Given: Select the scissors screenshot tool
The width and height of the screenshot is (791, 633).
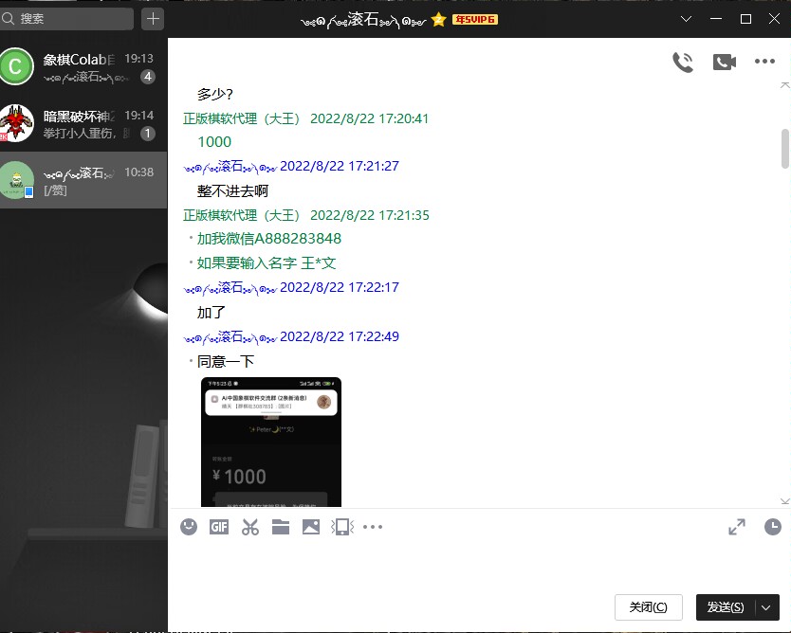Looking at the screenshot, I should point(250,527).
